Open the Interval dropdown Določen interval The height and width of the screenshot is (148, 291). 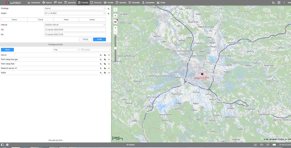75,25
